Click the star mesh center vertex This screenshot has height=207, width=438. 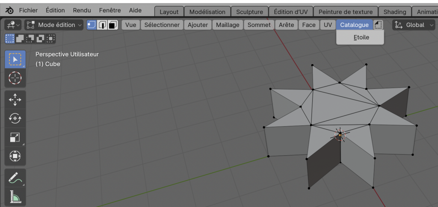(340, 135)
